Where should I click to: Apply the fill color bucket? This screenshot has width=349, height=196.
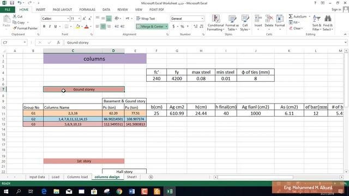pos(77,27)
